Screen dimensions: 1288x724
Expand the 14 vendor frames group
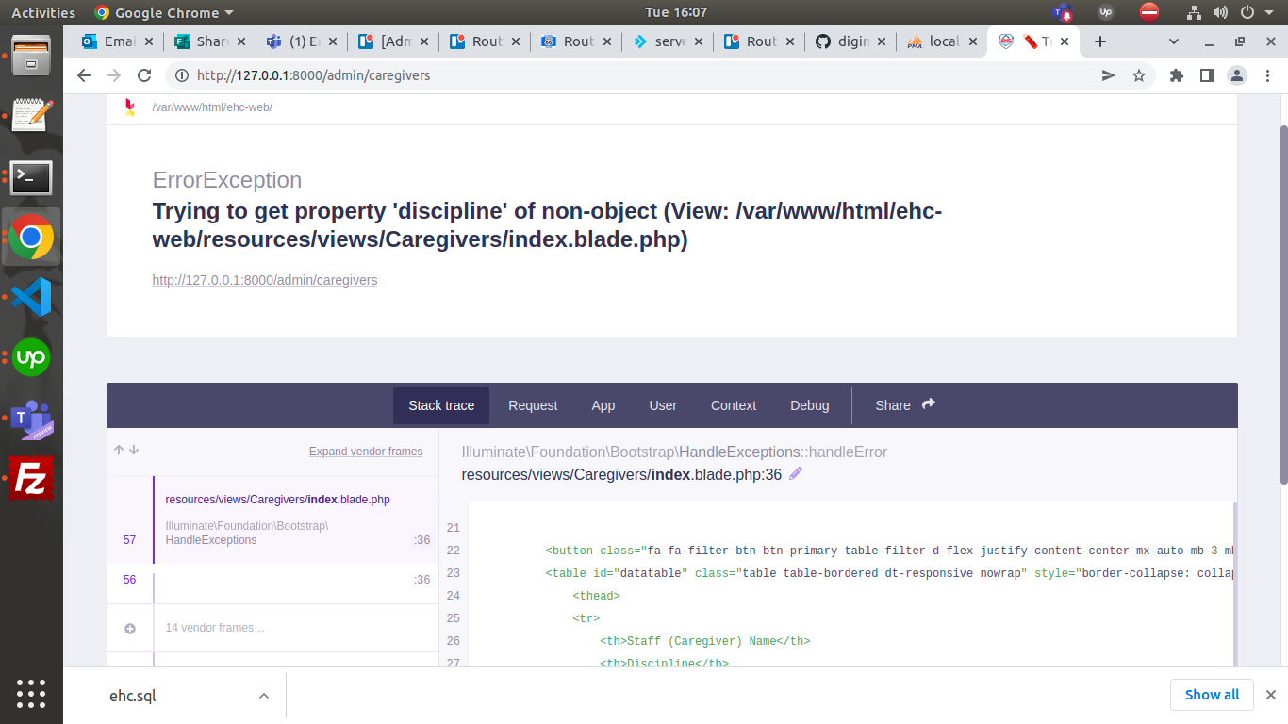(130, 628)
